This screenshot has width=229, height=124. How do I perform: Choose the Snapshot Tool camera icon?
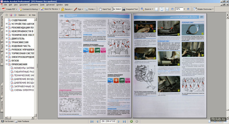(x=124, y=9)
